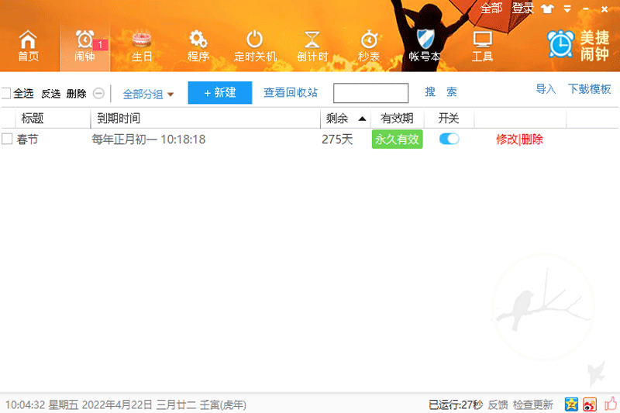This screenshot has height=413, width=620.
Task: Click 删除 in the toolbar
Action: click(76, 94)
